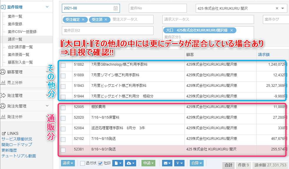This screenshot has width=289, height=169.
Task: Open 案件登録 in the sidebar
Action: [15, 24]
